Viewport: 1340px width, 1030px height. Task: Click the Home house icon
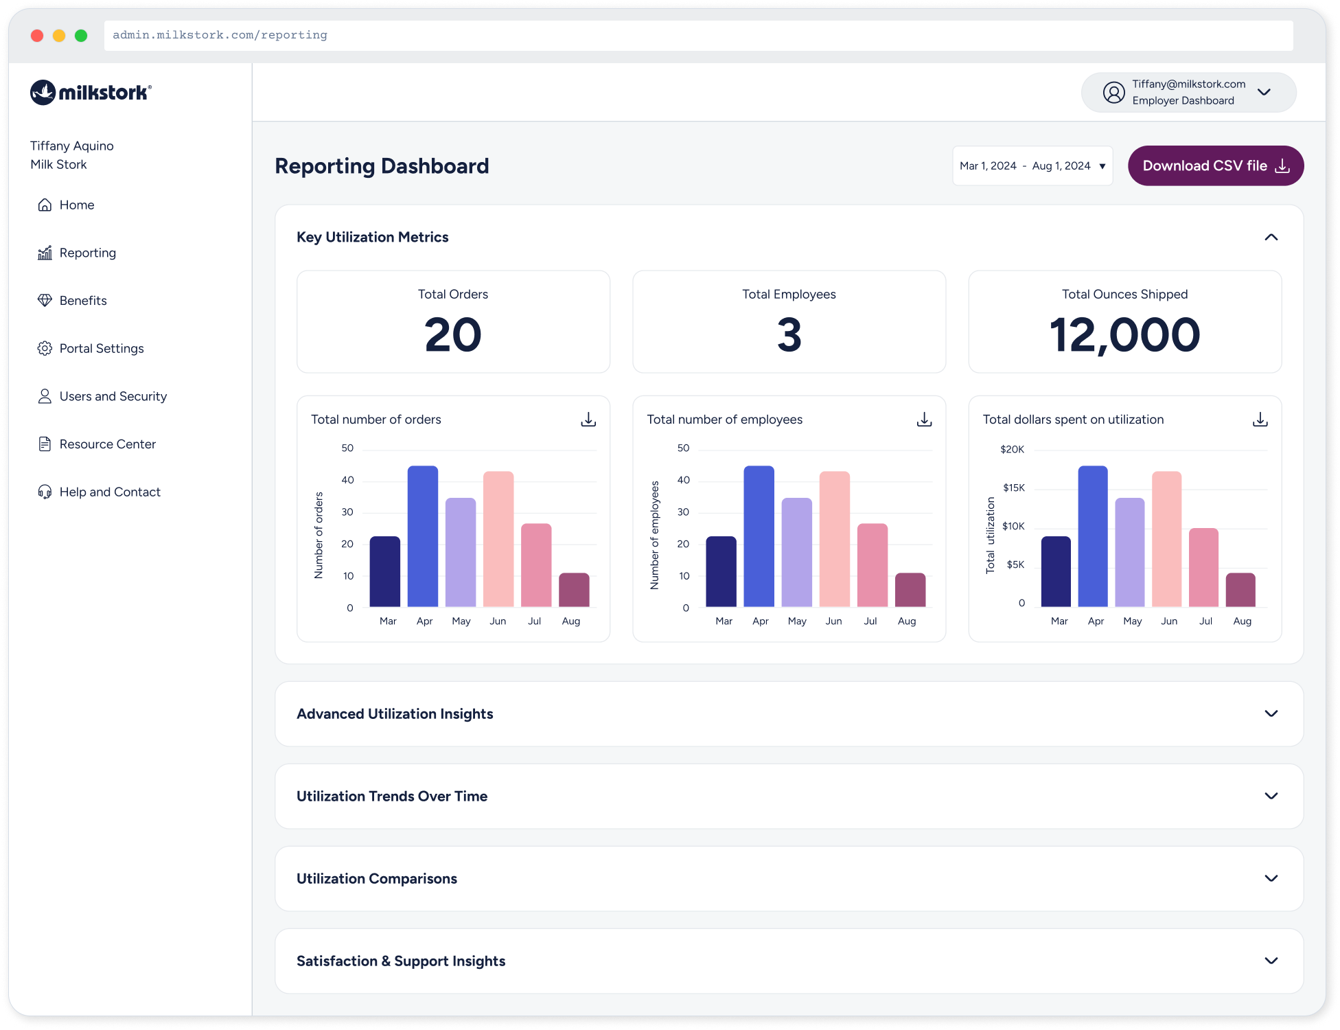tap(45, 205)
